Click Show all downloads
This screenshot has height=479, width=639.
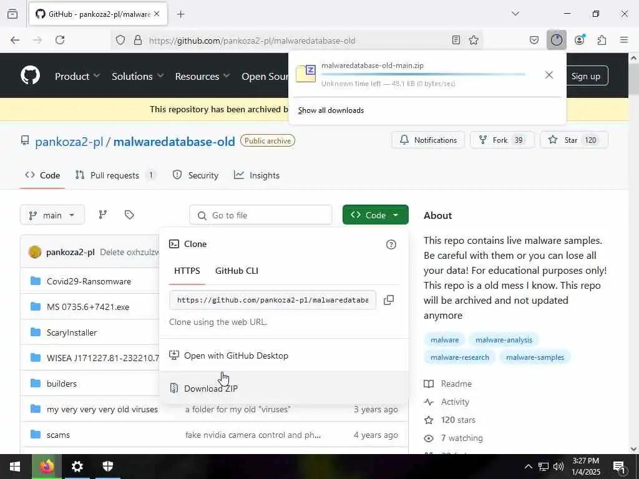coord(331,110)
